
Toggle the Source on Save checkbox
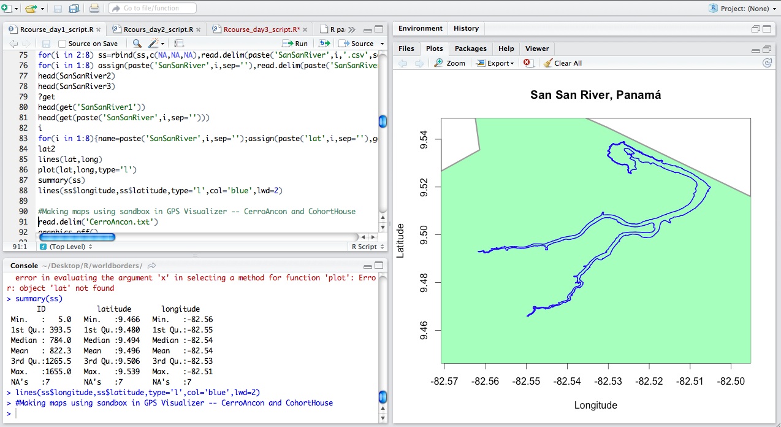pos(62,44)
